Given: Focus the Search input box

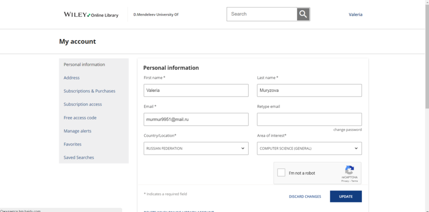Looking at the screenshot, I should click(262, 14).
